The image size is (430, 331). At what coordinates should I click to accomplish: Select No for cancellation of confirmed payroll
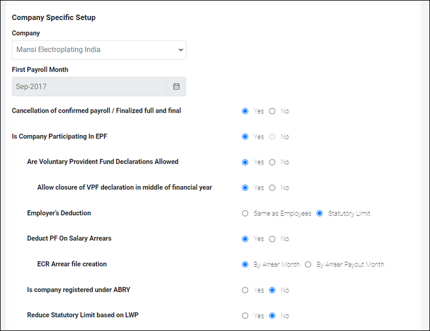pyautogui.click(x=272, y=111)
